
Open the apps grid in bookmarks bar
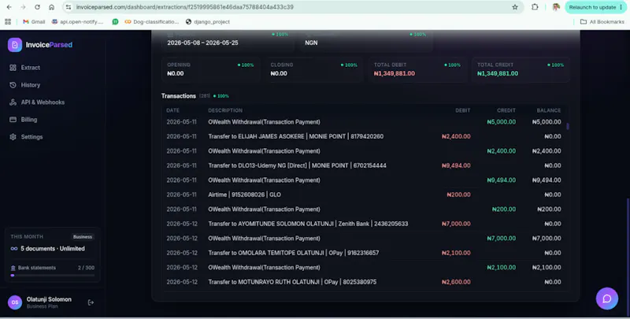tap(8, 22)
